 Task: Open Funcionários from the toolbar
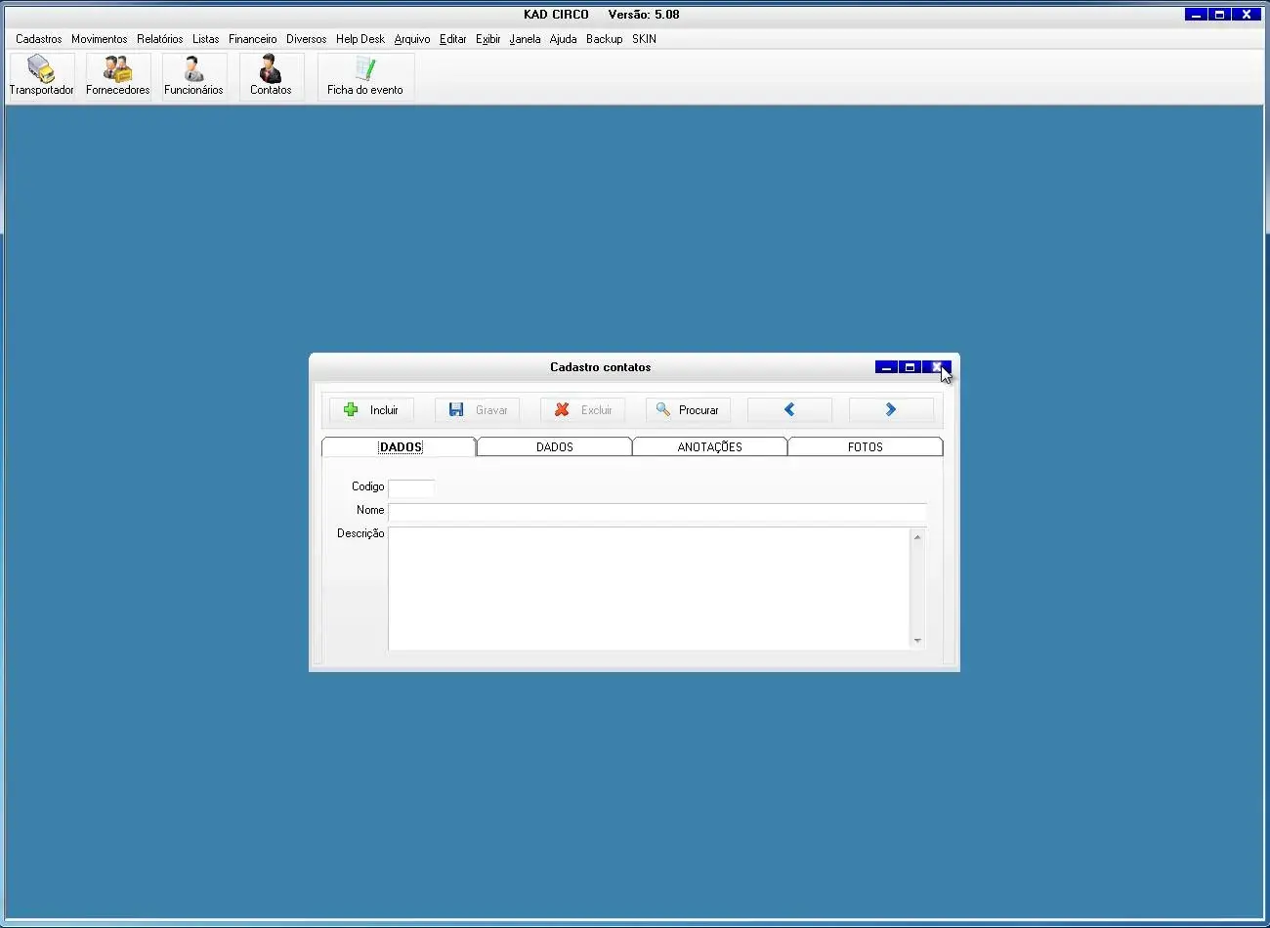193,76
